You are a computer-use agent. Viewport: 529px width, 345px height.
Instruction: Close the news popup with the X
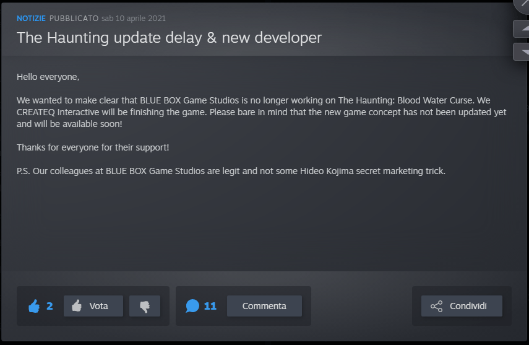coord(522,5)
